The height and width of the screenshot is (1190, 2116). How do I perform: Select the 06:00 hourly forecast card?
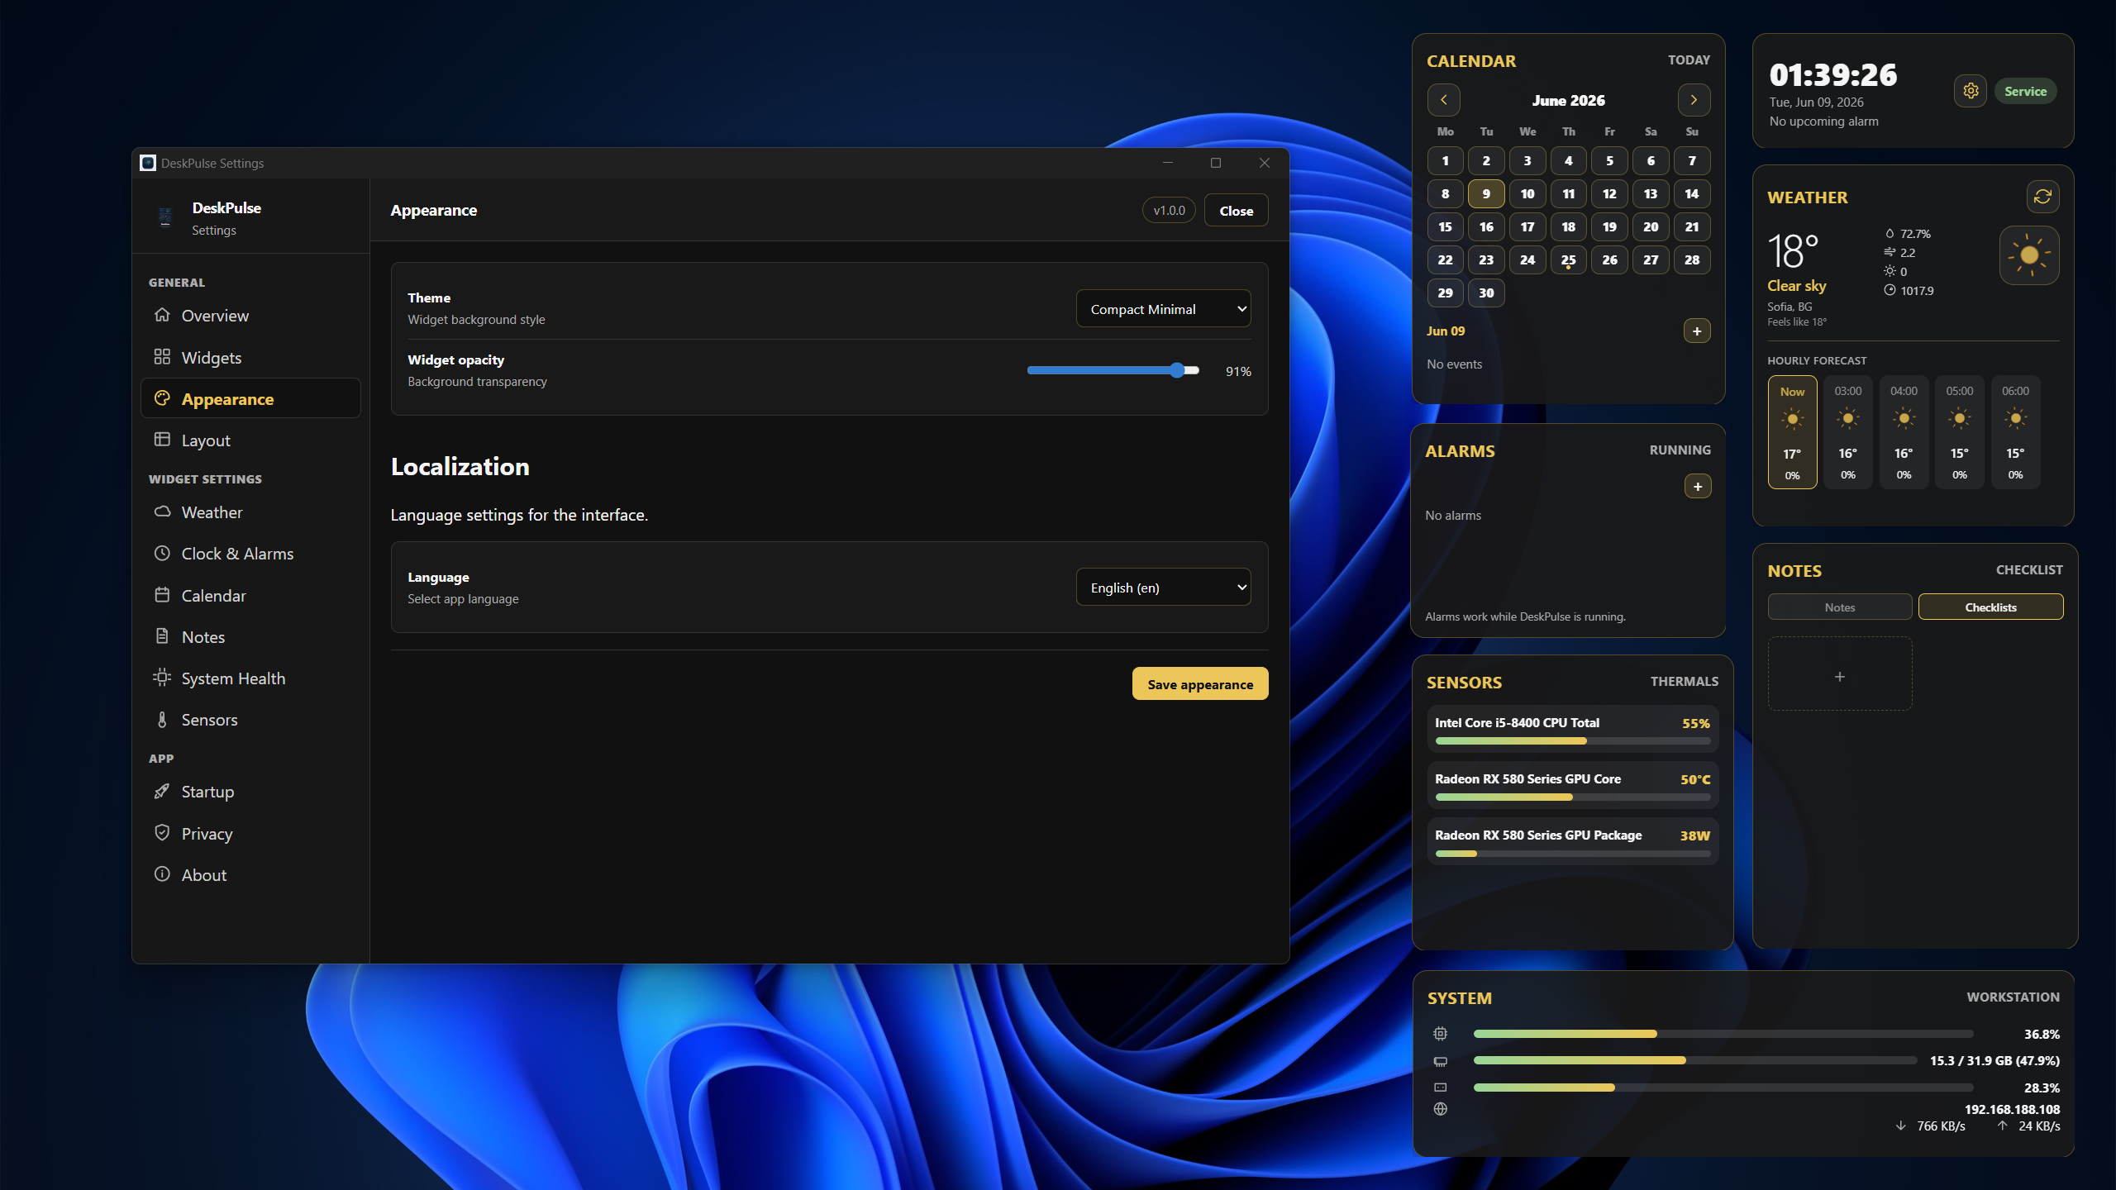(x=2015, y=432)
